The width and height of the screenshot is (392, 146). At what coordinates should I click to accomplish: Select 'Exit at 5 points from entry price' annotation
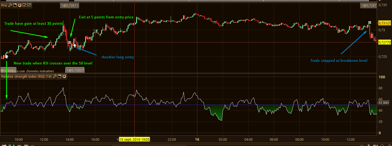[x=106, y=17]
